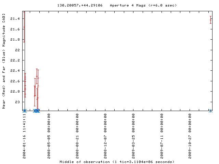
Task: Click the y-axis label 22
Action: (17, 50)
